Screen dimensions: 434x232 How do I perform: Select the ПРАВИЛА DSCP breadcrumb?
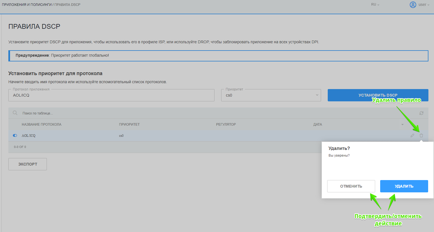[67, 5]
